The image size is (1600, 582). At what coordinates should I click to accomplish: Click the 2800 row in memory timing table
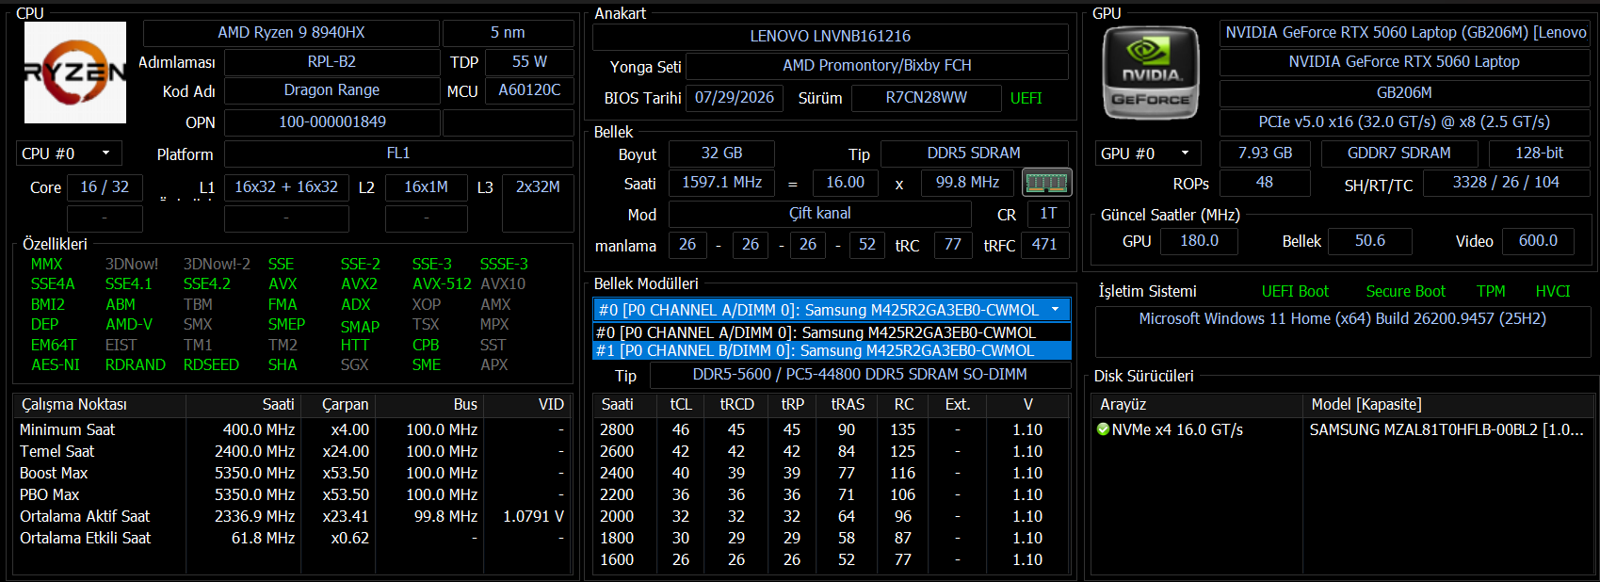[x=832, y=429]
